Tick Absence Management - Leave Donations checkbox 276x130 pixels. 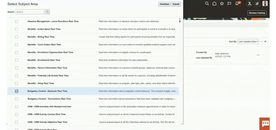17,21
